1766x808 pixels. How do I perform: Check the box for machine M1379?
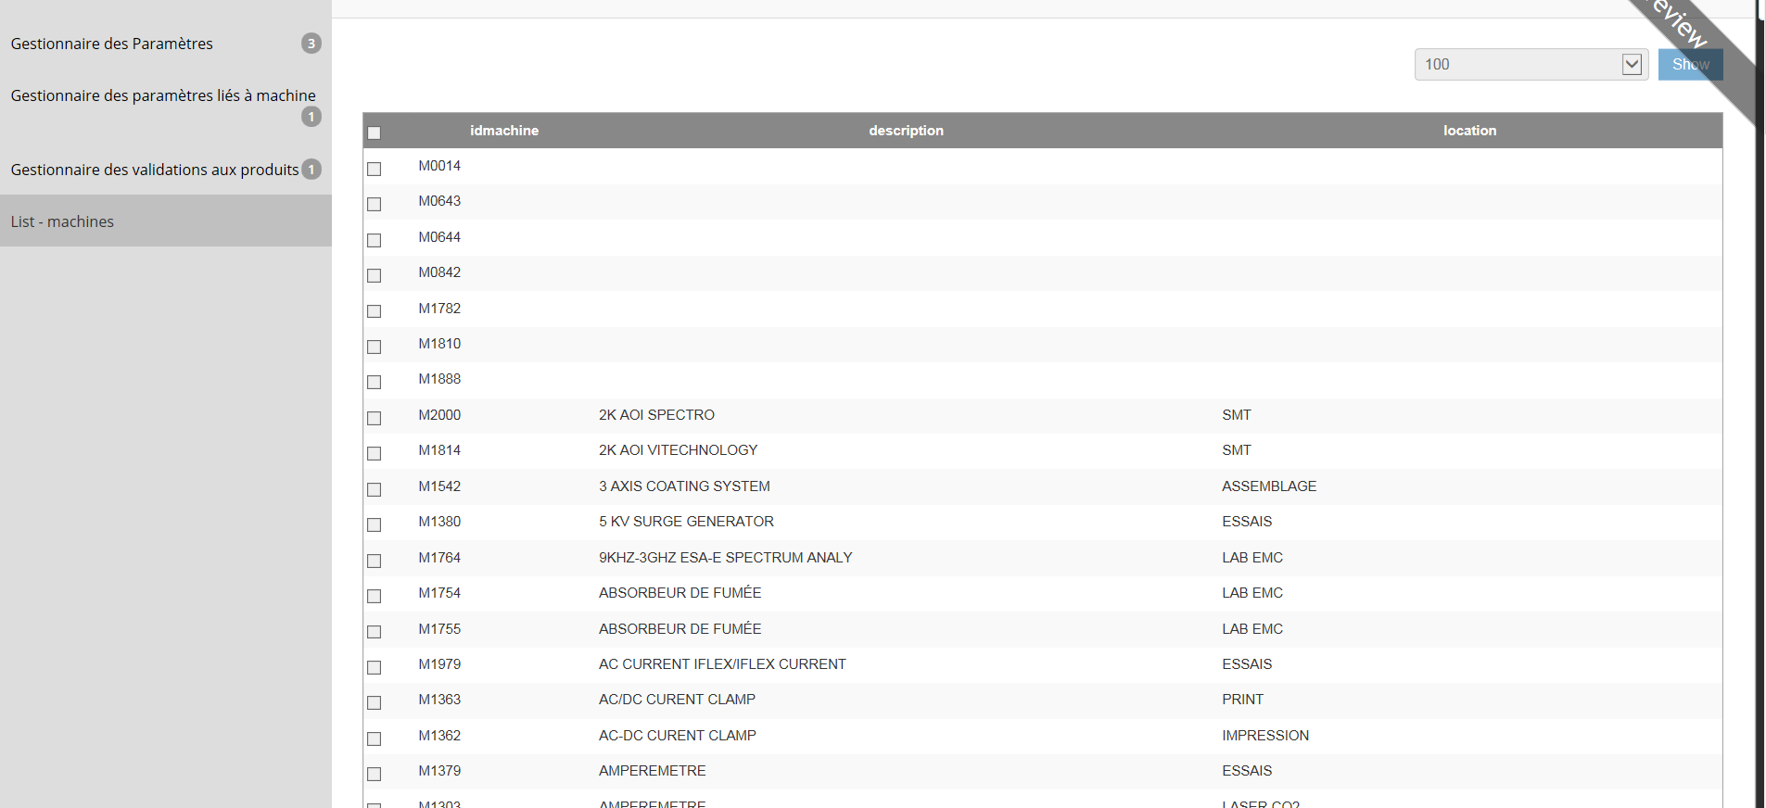click(x=375, y=774)
